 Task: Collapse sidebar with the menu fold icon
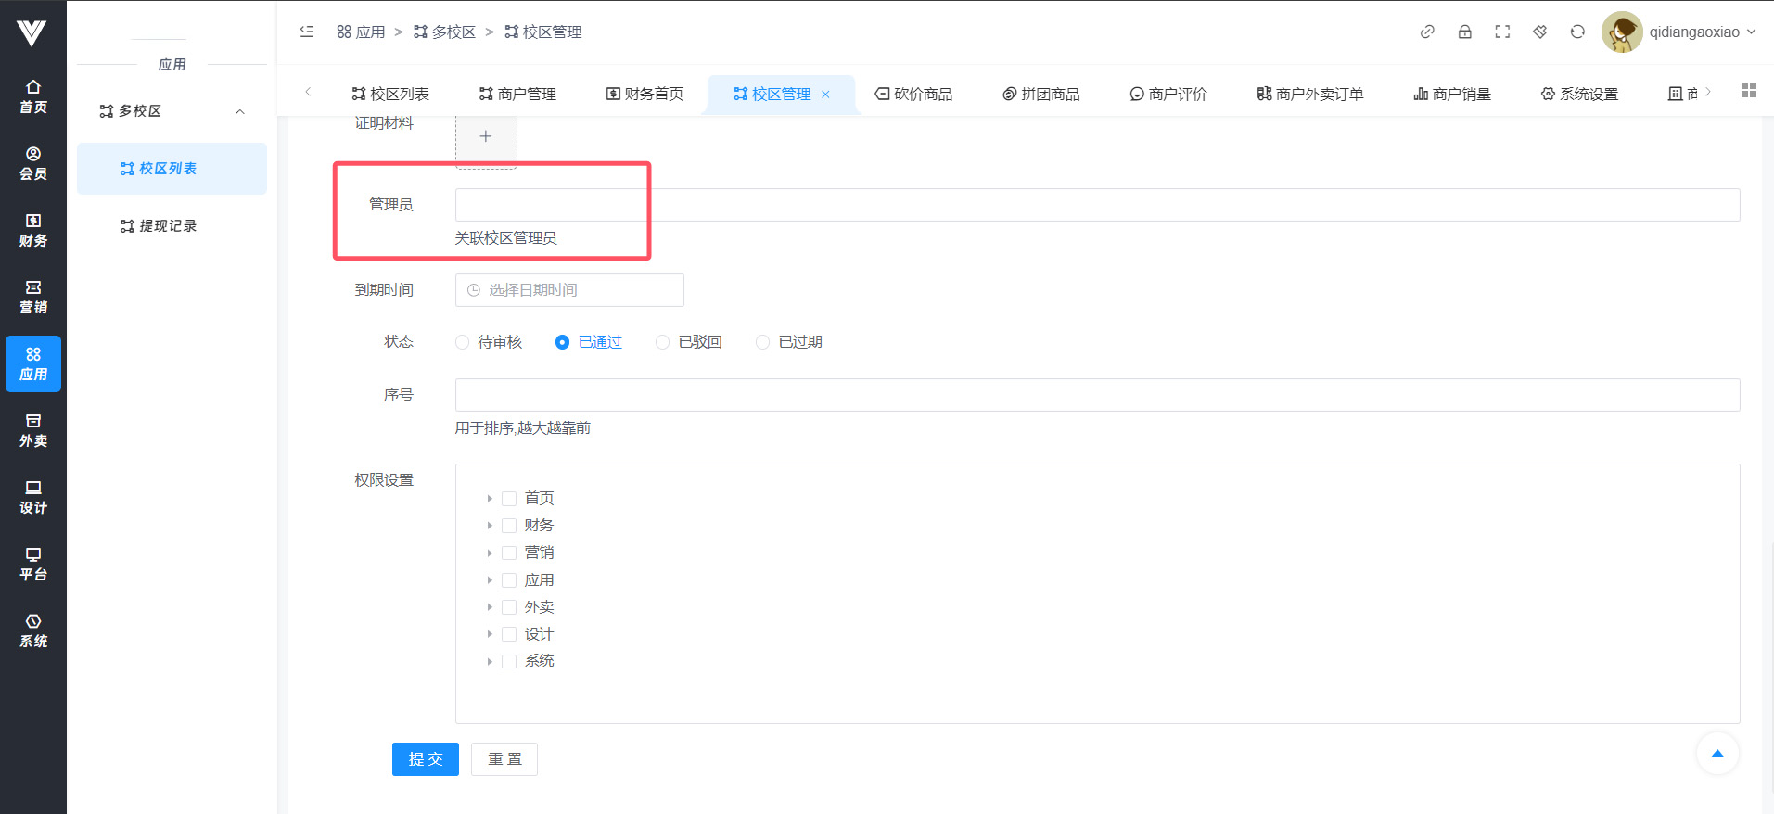(x=307, y=32)
